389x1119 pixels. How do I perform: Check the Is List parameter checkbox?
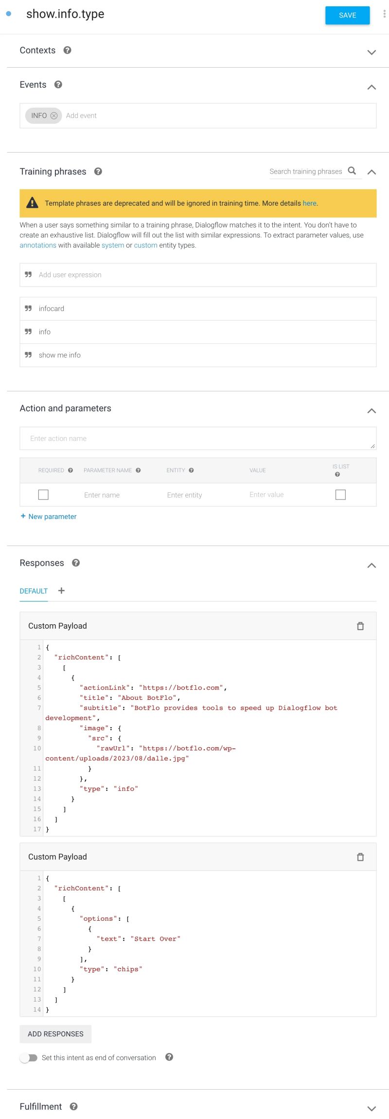coord(340,495)
